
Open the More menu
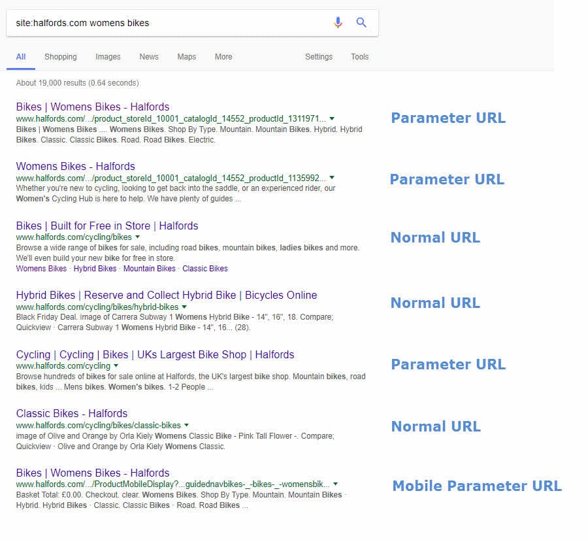coord(223,57)
